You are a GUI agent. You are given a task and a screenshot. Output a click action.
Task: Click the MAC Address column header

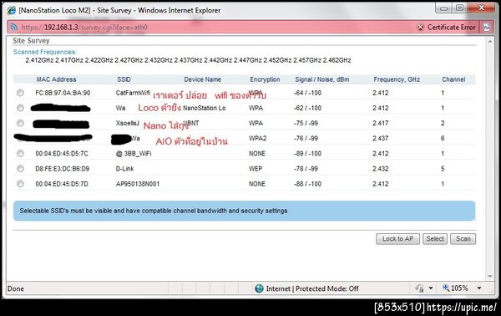pos(56,79)
